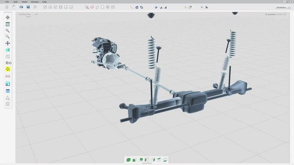Click the zoom out magnifier in sidebar
294x165 pixels.
[8, 37]
